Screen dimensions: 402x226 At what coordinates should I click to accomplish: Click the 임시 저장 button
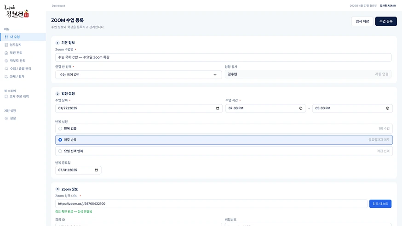click(x=362, y=21)
